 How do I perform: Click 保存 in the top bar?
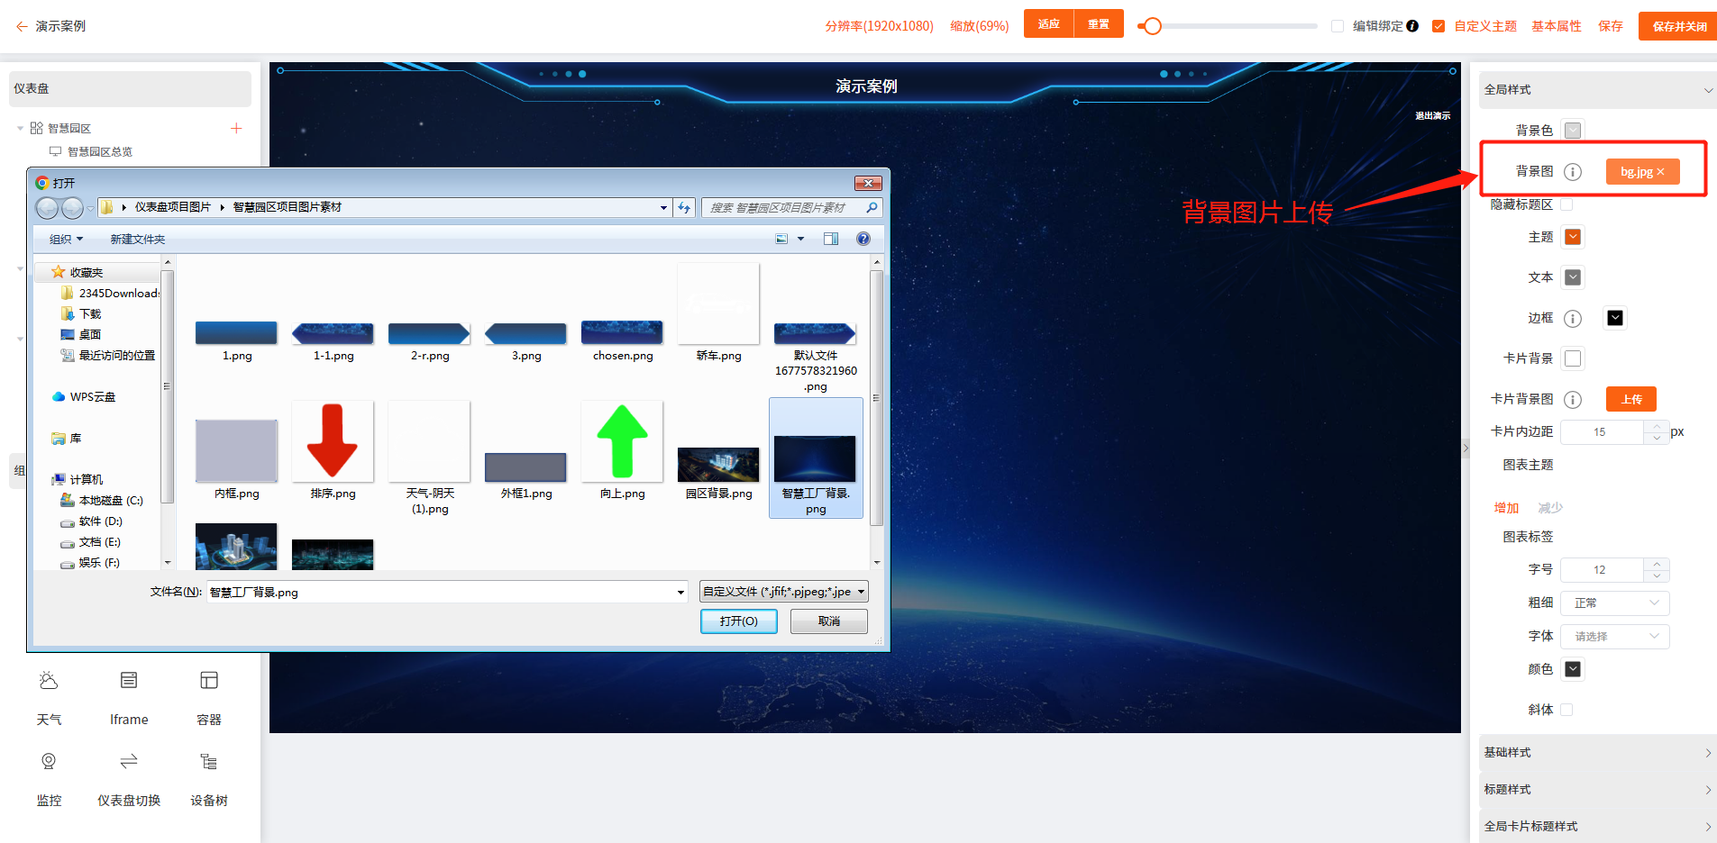point(1611,26)
